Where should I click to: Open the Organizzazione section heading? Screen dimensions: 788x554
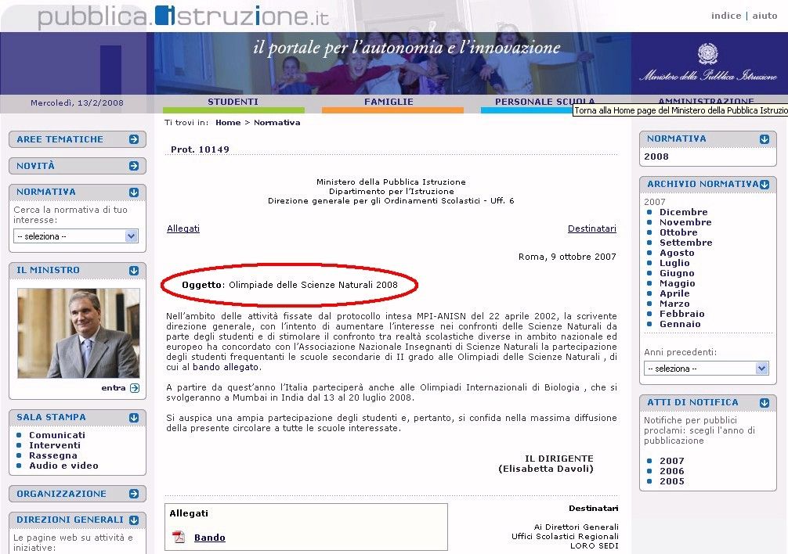point(61,494)
